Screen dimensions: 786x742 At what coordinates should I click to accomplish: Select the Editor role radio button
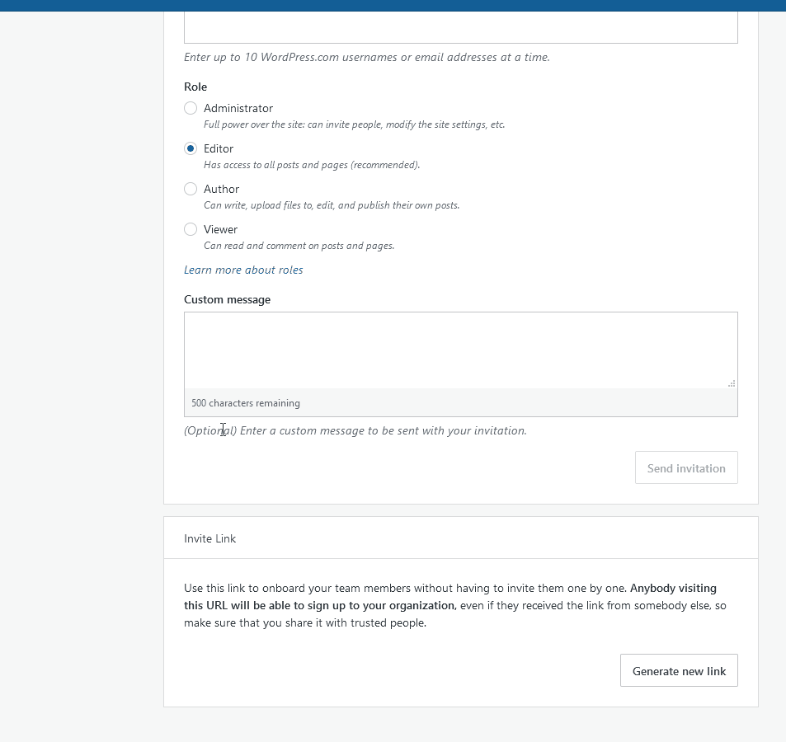[191, 148]
